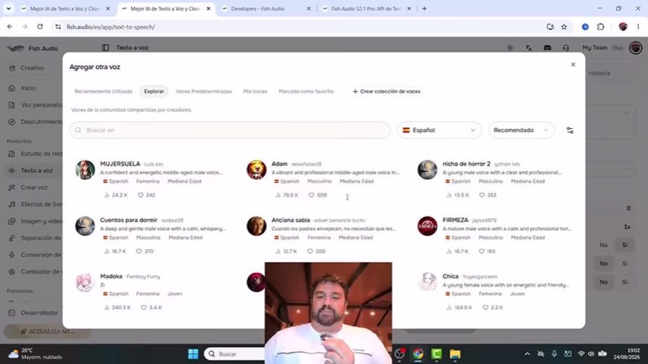
Task: Switch to the Developers - Fish Audio browser tab
Action: [x=266, y=8]
